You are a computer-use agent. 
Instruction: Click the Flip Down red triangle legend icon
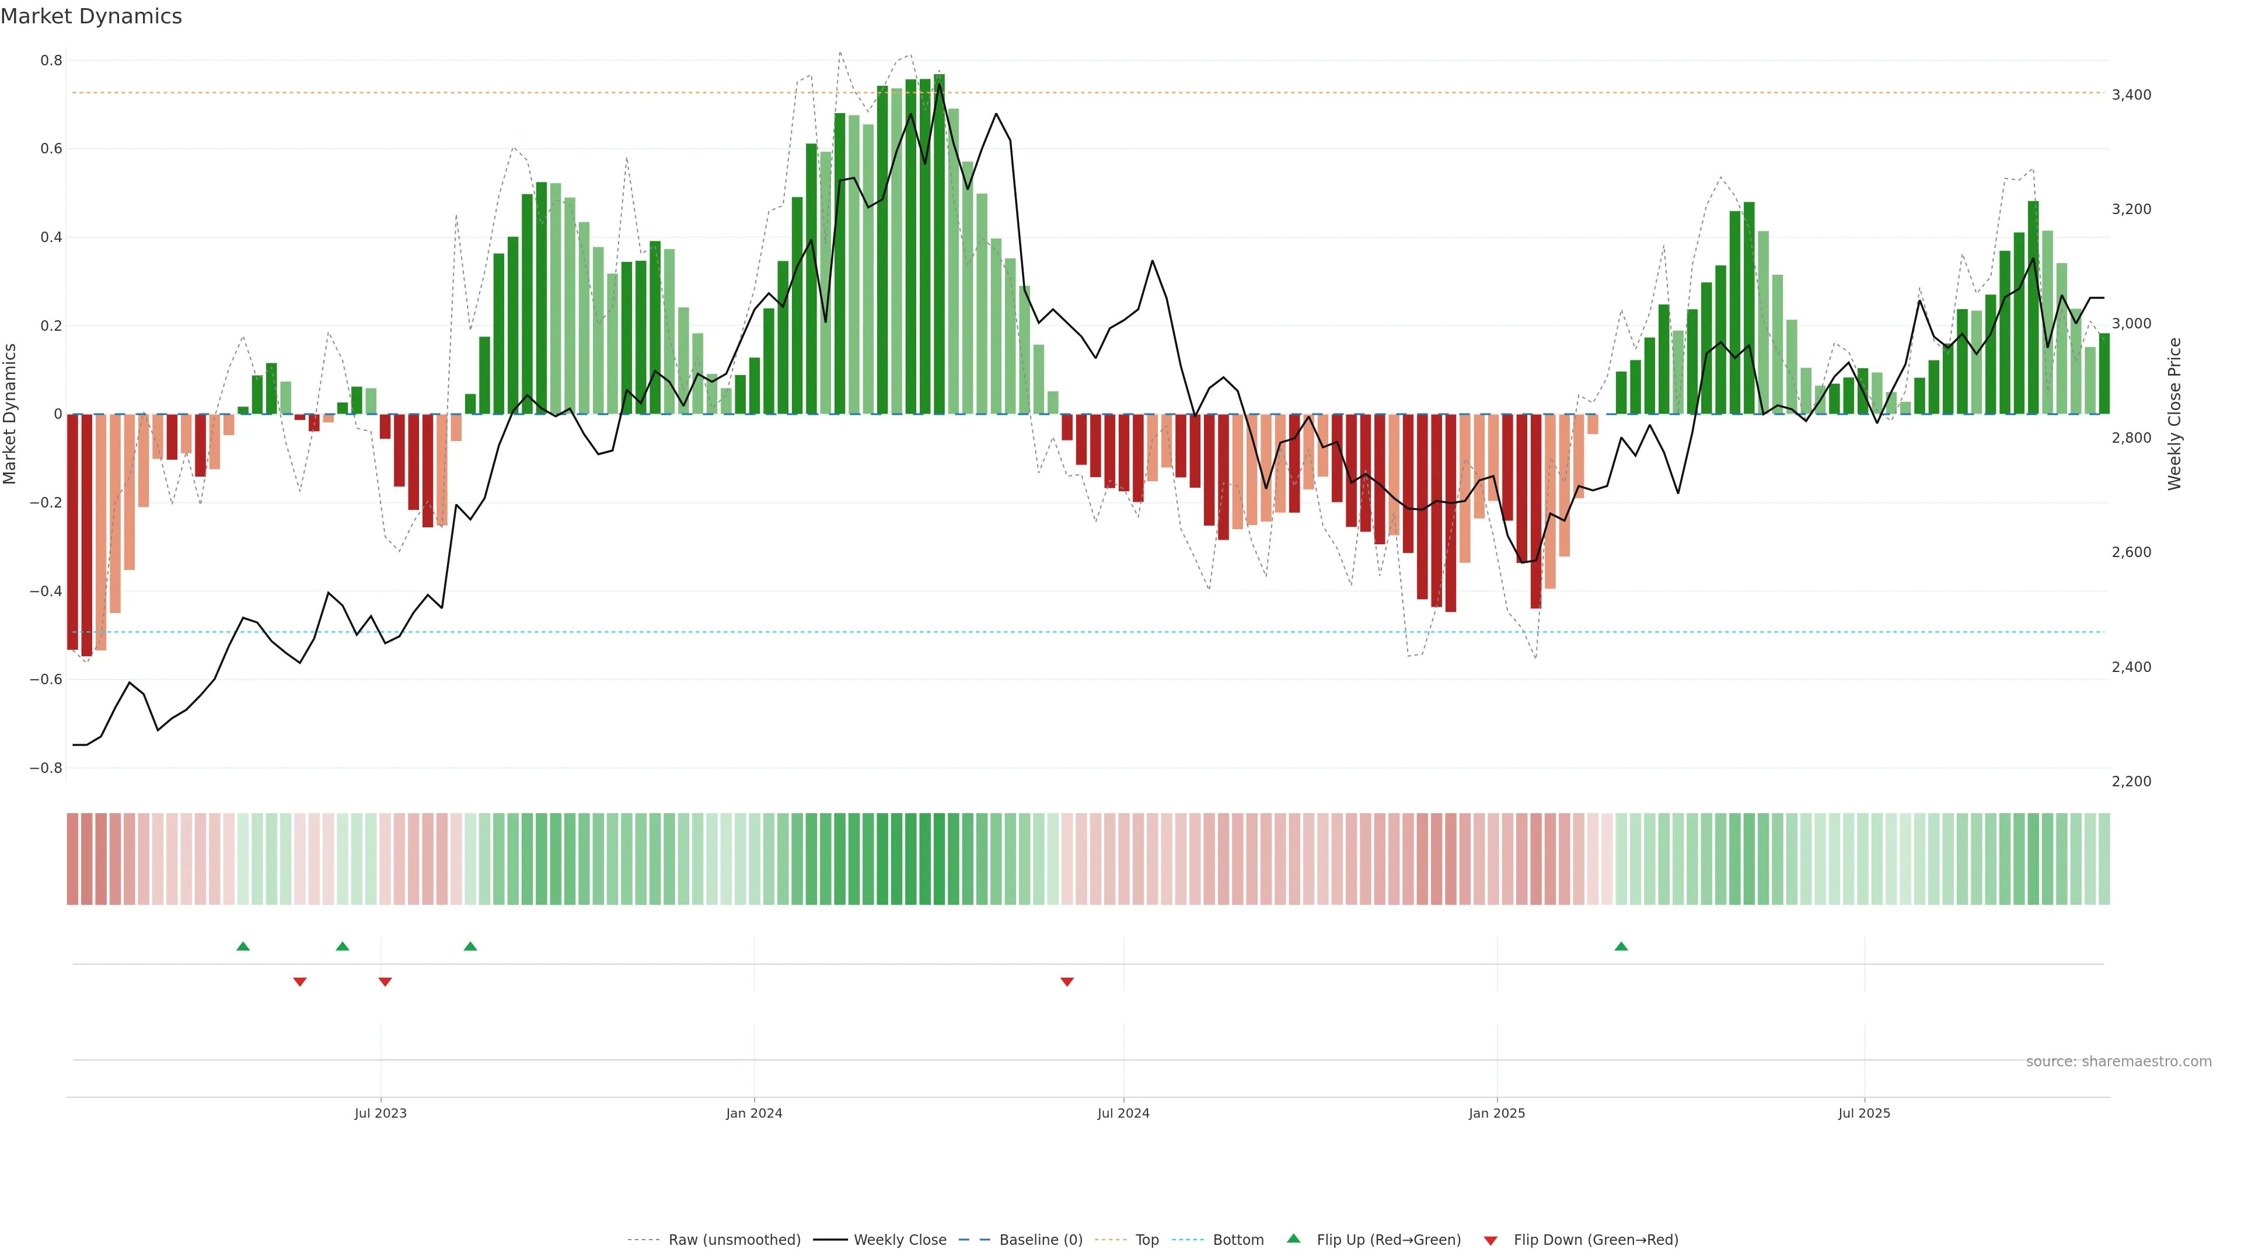[x=1490, y=1240]
